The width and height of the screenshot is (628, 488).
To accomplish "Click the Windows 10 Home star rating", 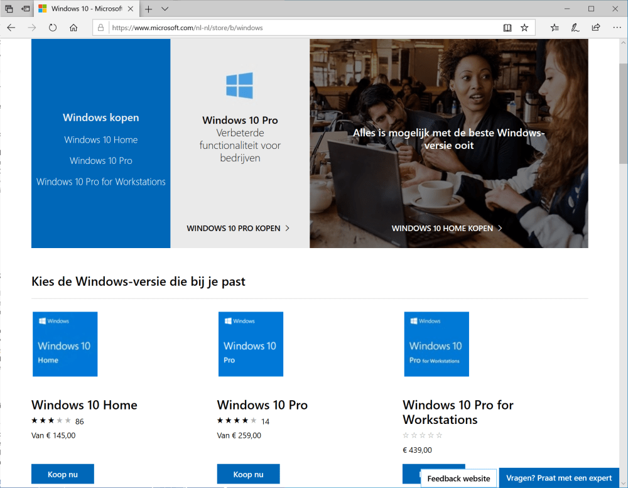I will [51, 421].
